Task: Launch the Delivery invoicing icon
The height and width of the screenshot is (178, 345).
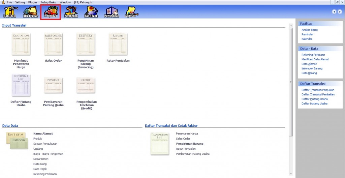Action: click(x=86, y=44)
